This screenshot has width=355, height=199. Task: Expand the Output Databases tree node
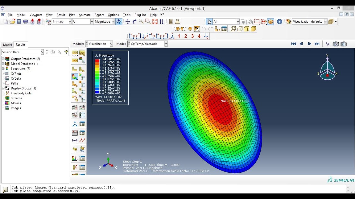(3, 59)
